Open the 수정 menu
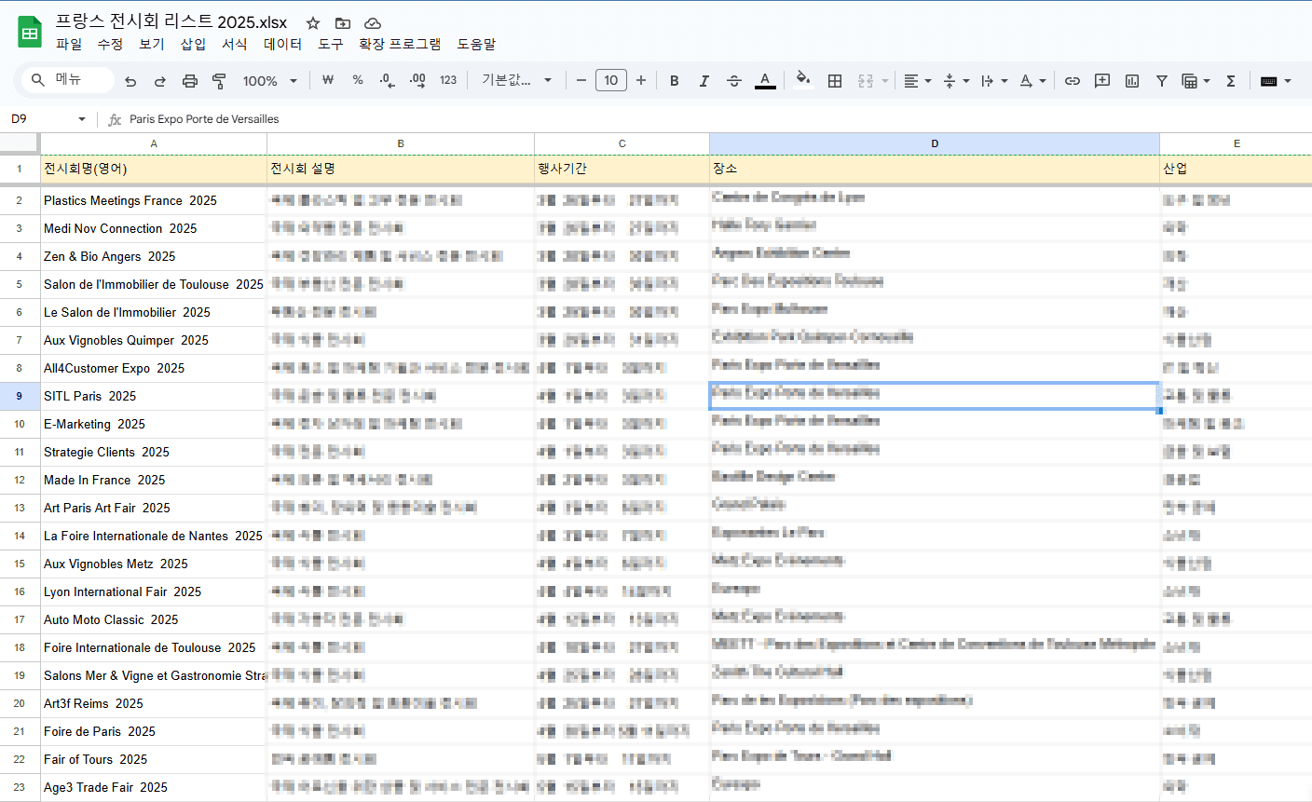This screenshot has width=1312, height=802. coord(110,44)
